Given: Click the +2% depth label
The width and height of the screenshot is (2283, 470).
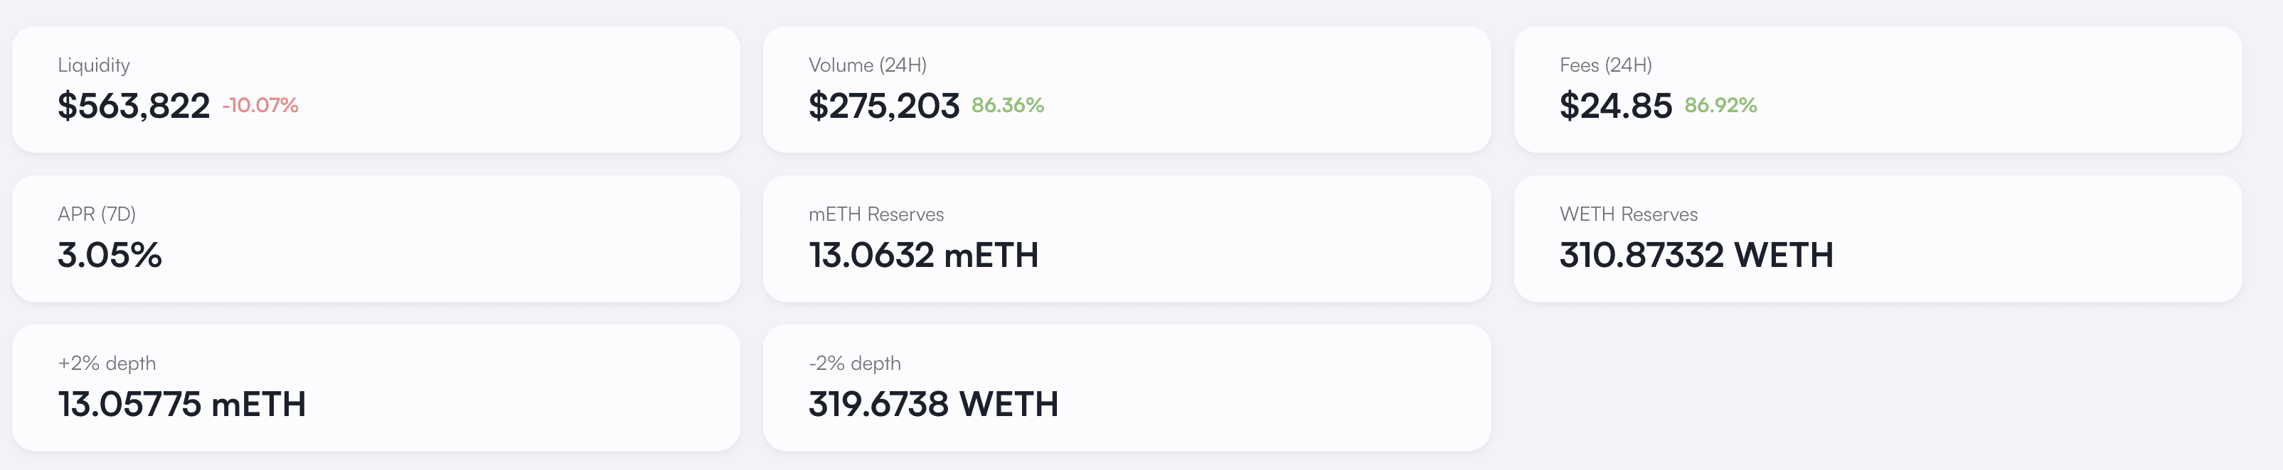Looking at the screenshot, I should pyautogui.click(x=107, y=364).
